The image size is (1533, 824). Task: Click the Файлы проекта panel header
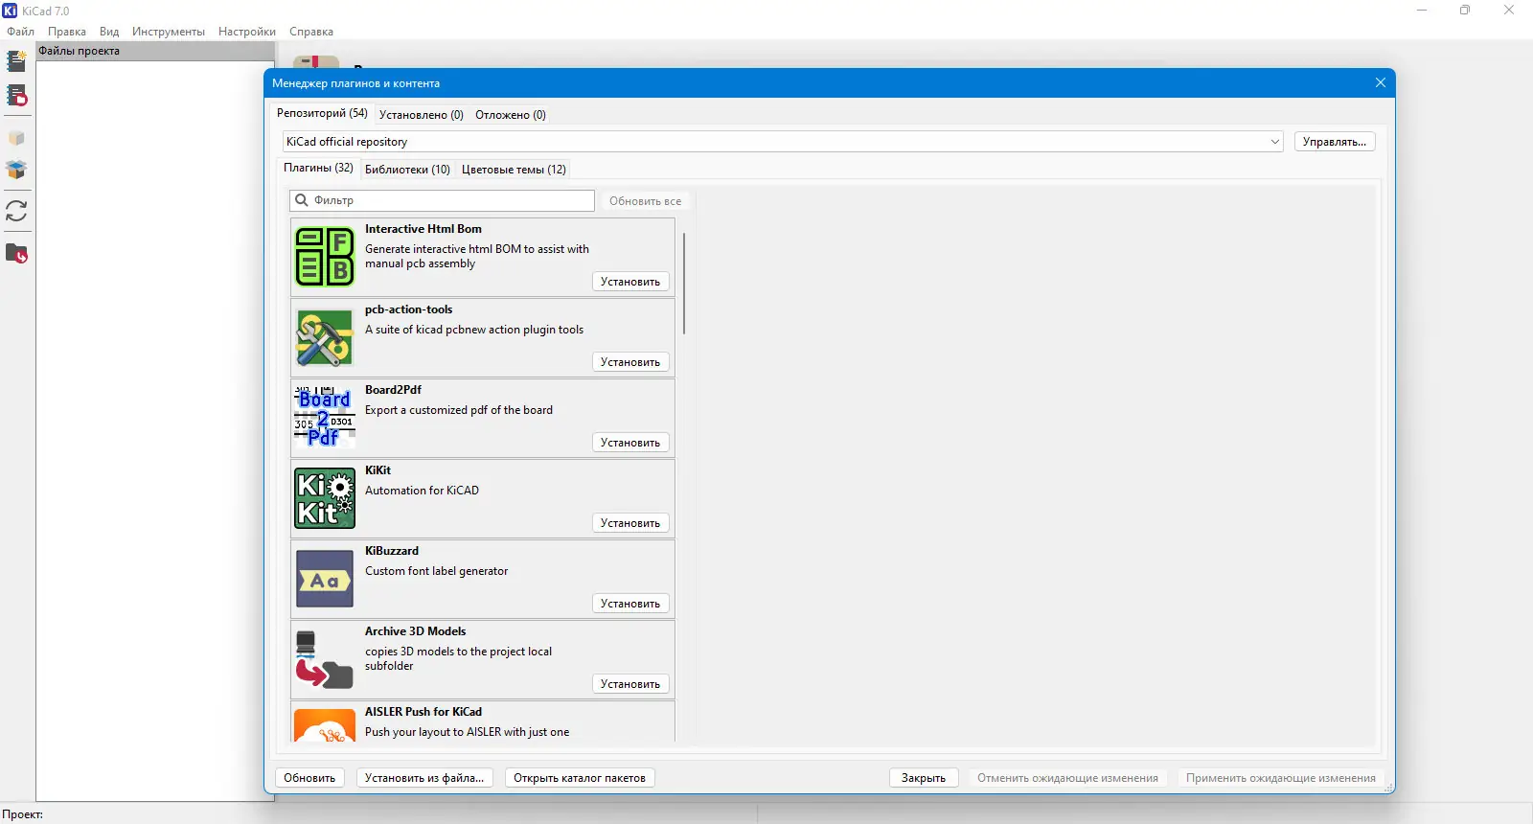pos(155,51)
